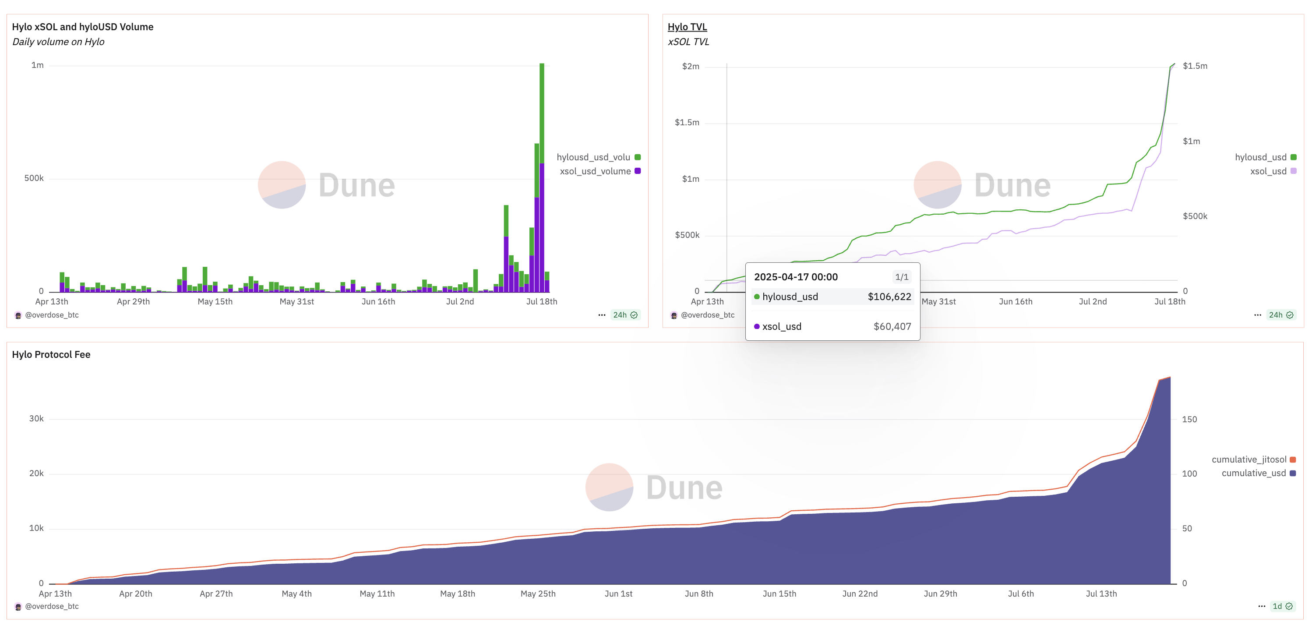Click overdose_btc avatar under Volume chart
The width and height of the screenshot is (1312, 622).
[x=18, y=315]
